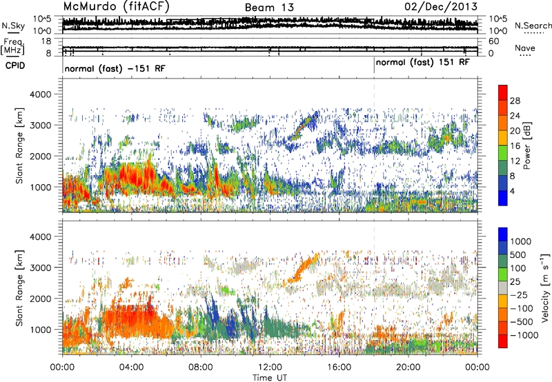This screenshot has width=552, height=382.
Task: Click the "12:00" time tick label
Action: pos(270,368)
